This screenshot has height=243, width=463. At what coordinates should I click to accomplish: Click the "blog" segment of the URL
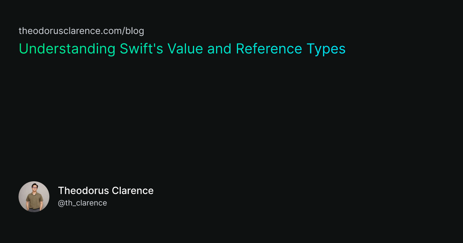tap(135, 31)
